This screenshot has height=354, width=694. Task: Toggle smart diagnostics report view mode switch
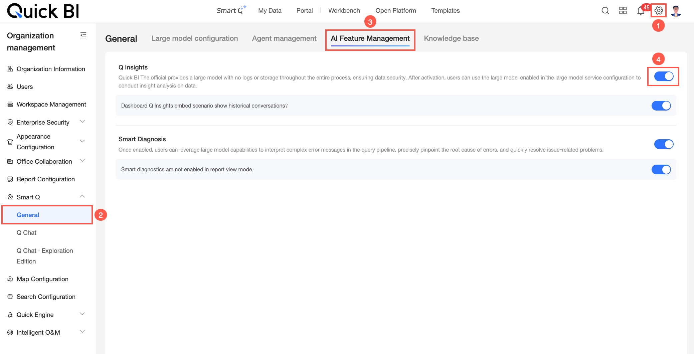[x=661, y=169]
